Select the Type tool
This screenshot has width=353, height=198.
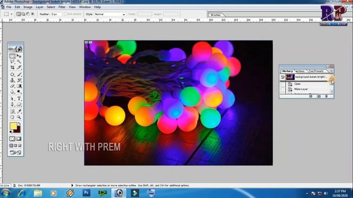(x=19, y=98)
